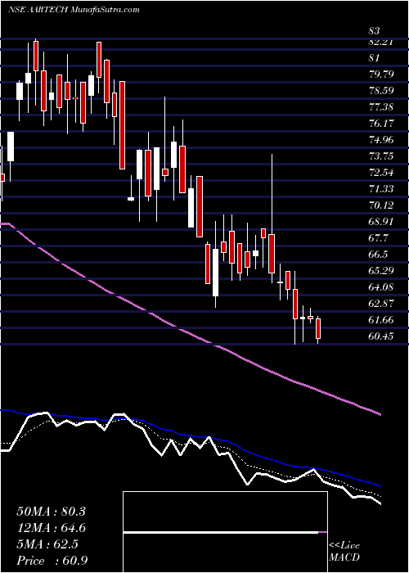Click the 12MA : 64.6 readout
409x573 pixels.
click(x=52, y=528)
